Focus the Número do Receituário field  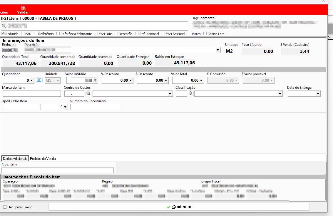[95, 107]
